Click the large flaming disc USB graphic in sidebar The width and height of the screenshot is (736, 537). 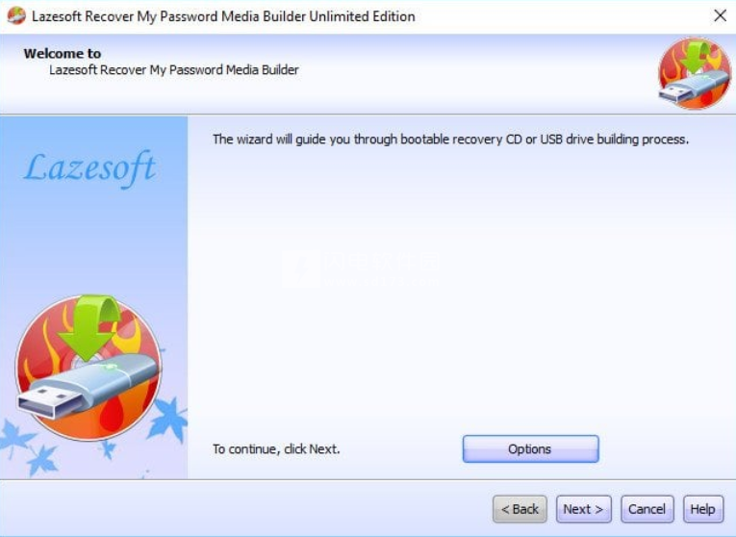coord(89,368)
